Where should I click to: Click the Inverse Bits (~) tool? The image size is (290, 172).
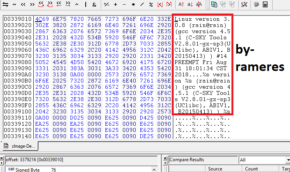(14, 4)
